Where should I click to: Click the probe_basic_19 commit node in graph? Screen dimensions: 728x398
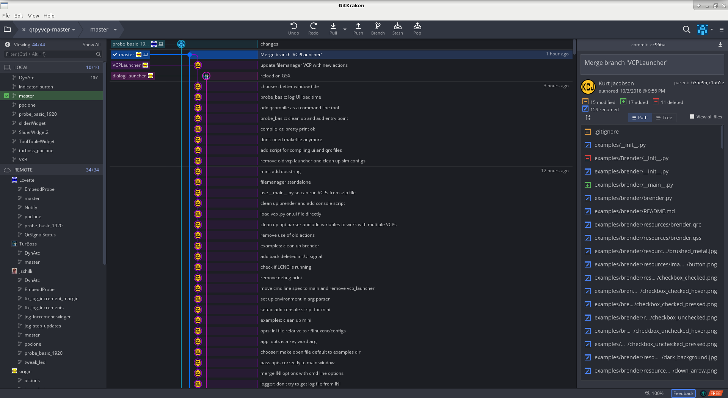(x=181, y=44)
